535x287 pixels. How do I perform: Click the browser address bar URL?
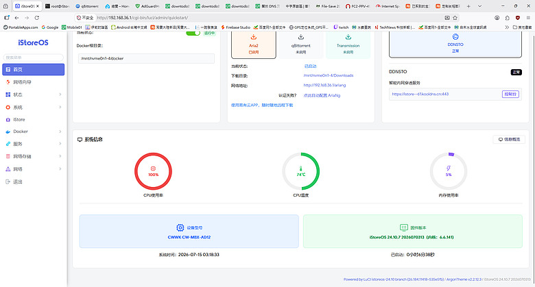(x=142, y=18)
